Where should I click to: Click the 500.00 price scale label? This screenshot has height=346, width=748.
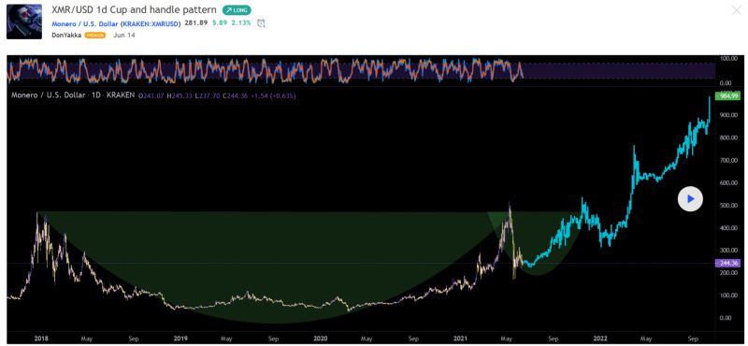coord(729,205)
